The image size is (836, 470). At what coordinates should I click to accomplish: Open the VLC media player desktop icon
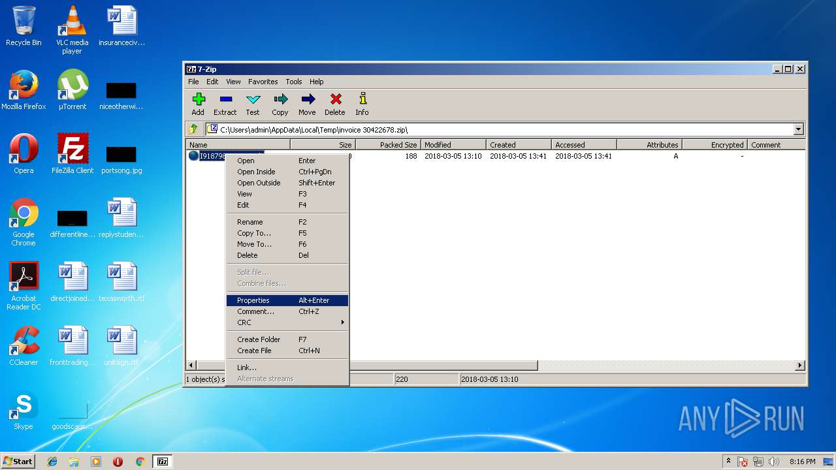click(x=72, y=29)
